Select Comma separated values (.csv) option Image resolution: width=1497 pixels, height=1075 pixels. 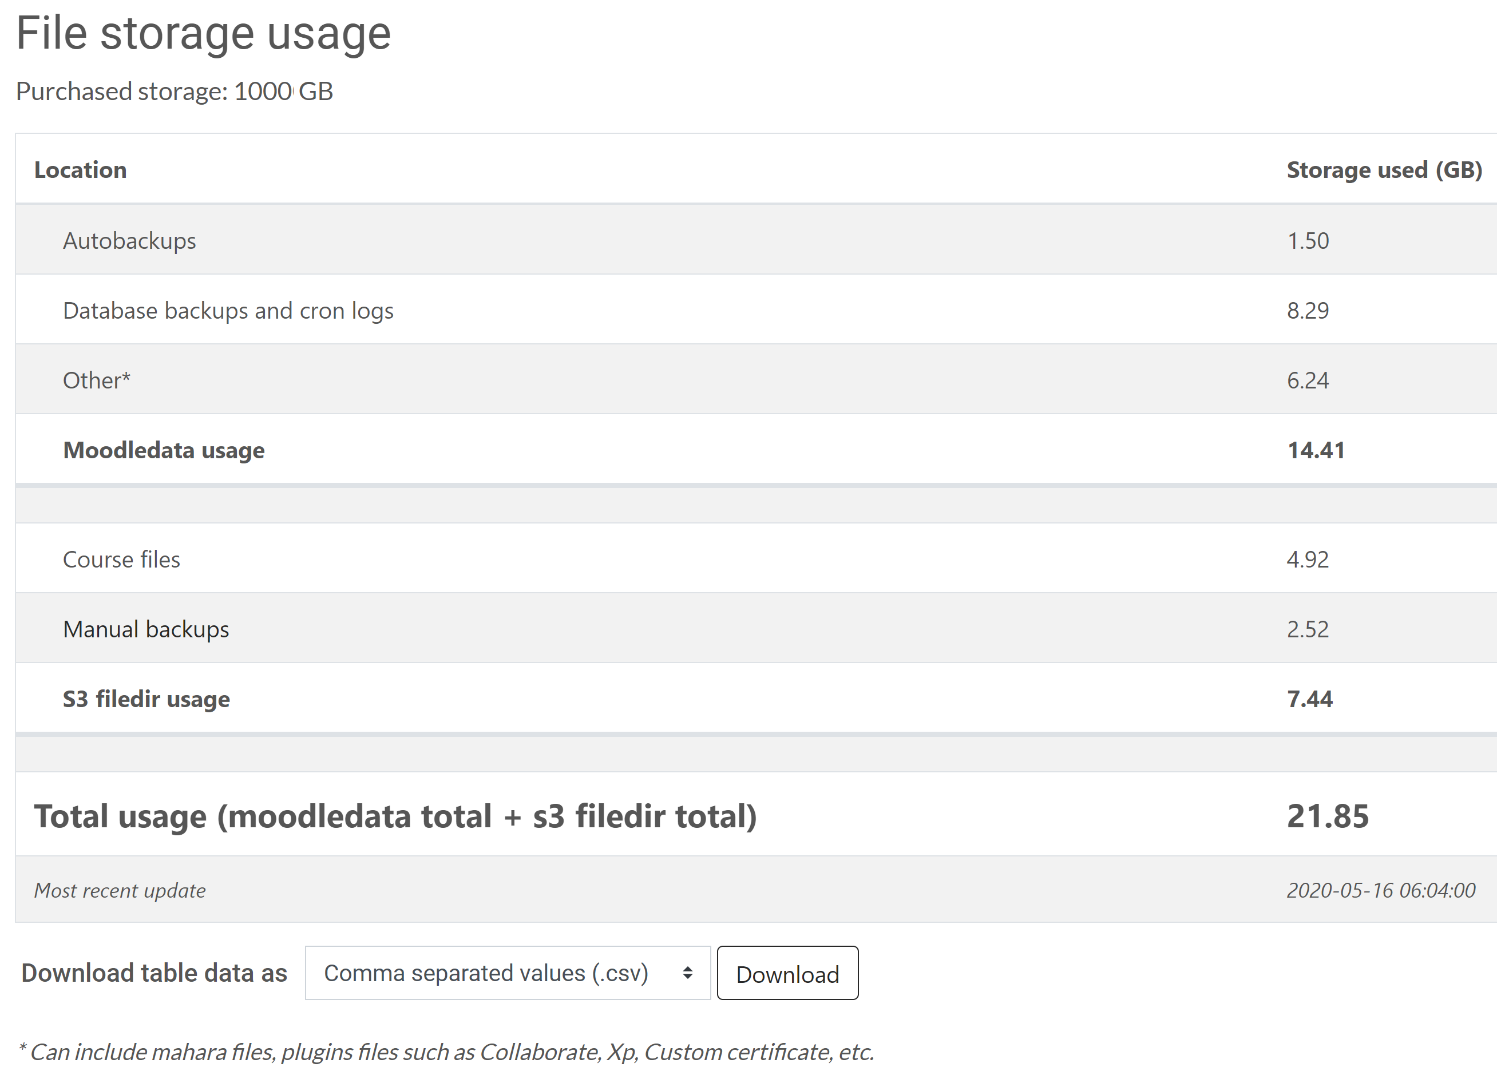(485, 973)
